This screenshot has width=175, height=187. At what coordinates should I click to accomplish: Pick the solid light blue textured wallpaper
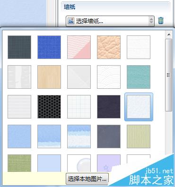click(19, 136)
